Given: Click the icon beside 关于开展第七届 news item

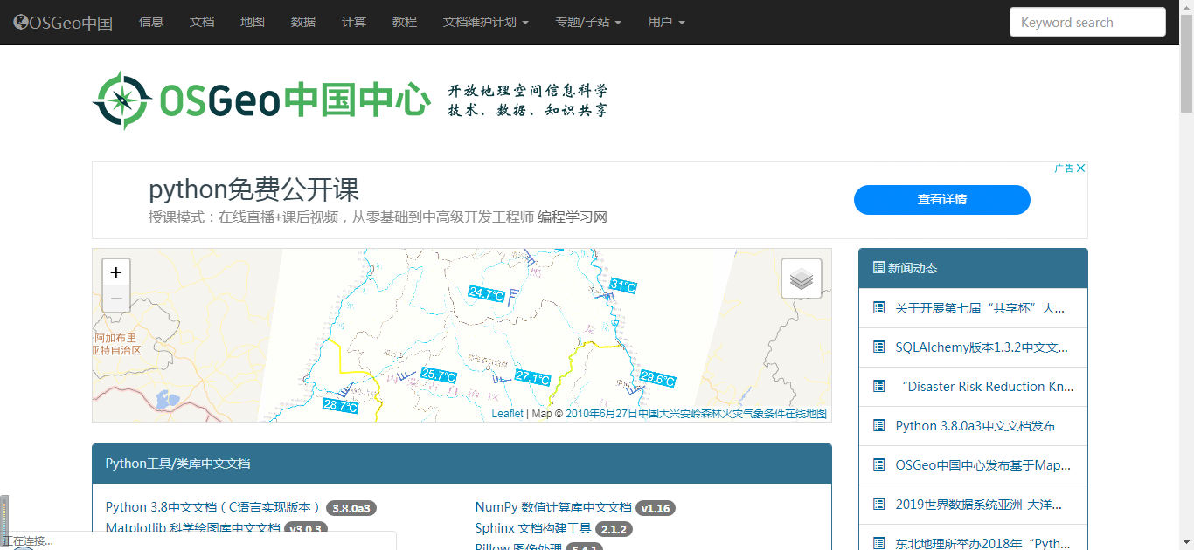Looking at the screenshot, I should pyautogui.click(x=879, y=307).
